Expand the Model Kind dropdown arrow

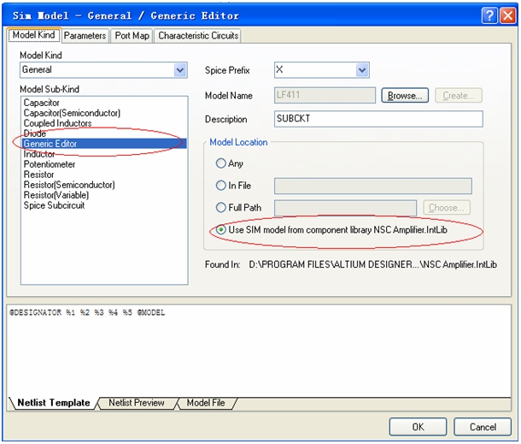point(180,70)
